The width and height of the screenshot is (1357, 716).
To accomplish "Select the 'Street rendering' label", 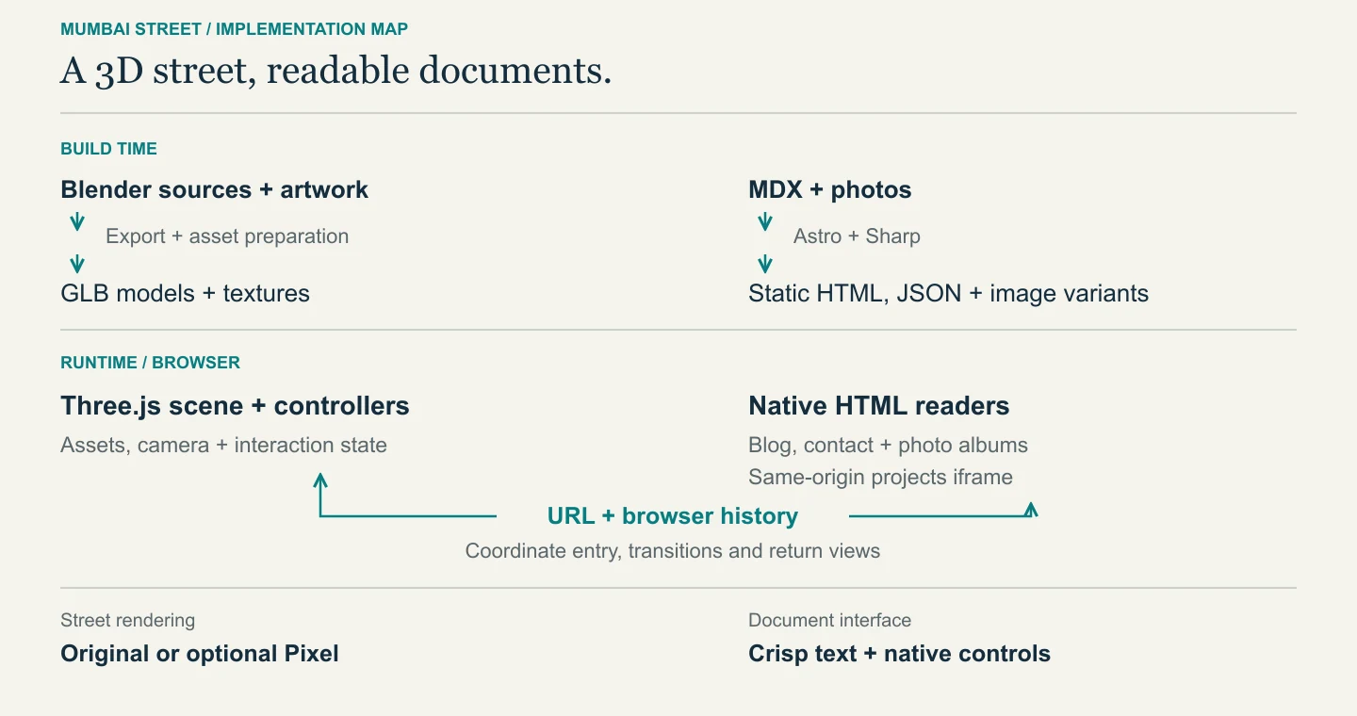I will coord(127,620).
